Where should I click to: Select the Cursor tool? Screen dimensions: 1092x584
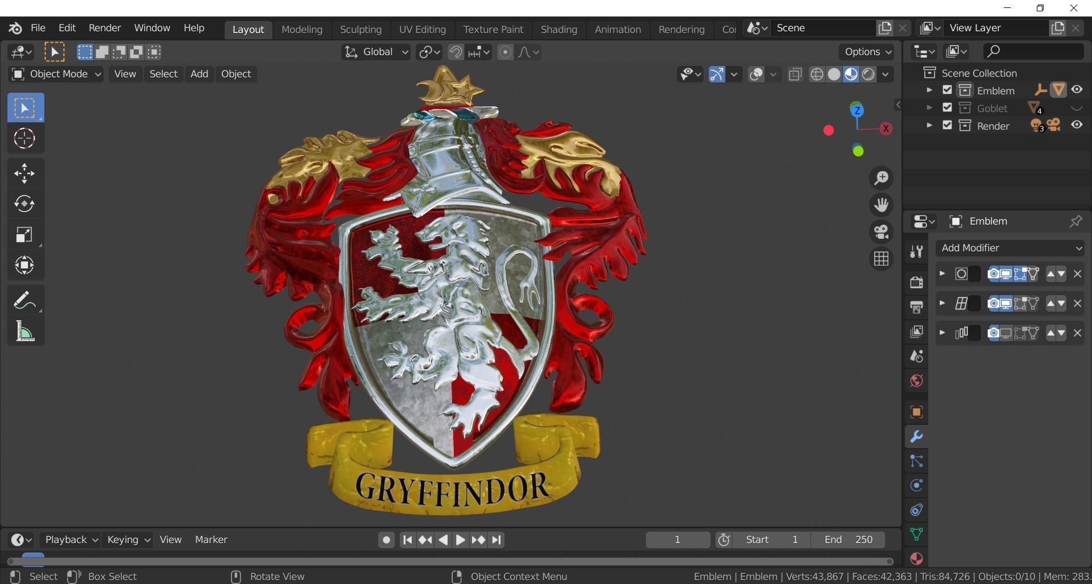pos(25,138)
